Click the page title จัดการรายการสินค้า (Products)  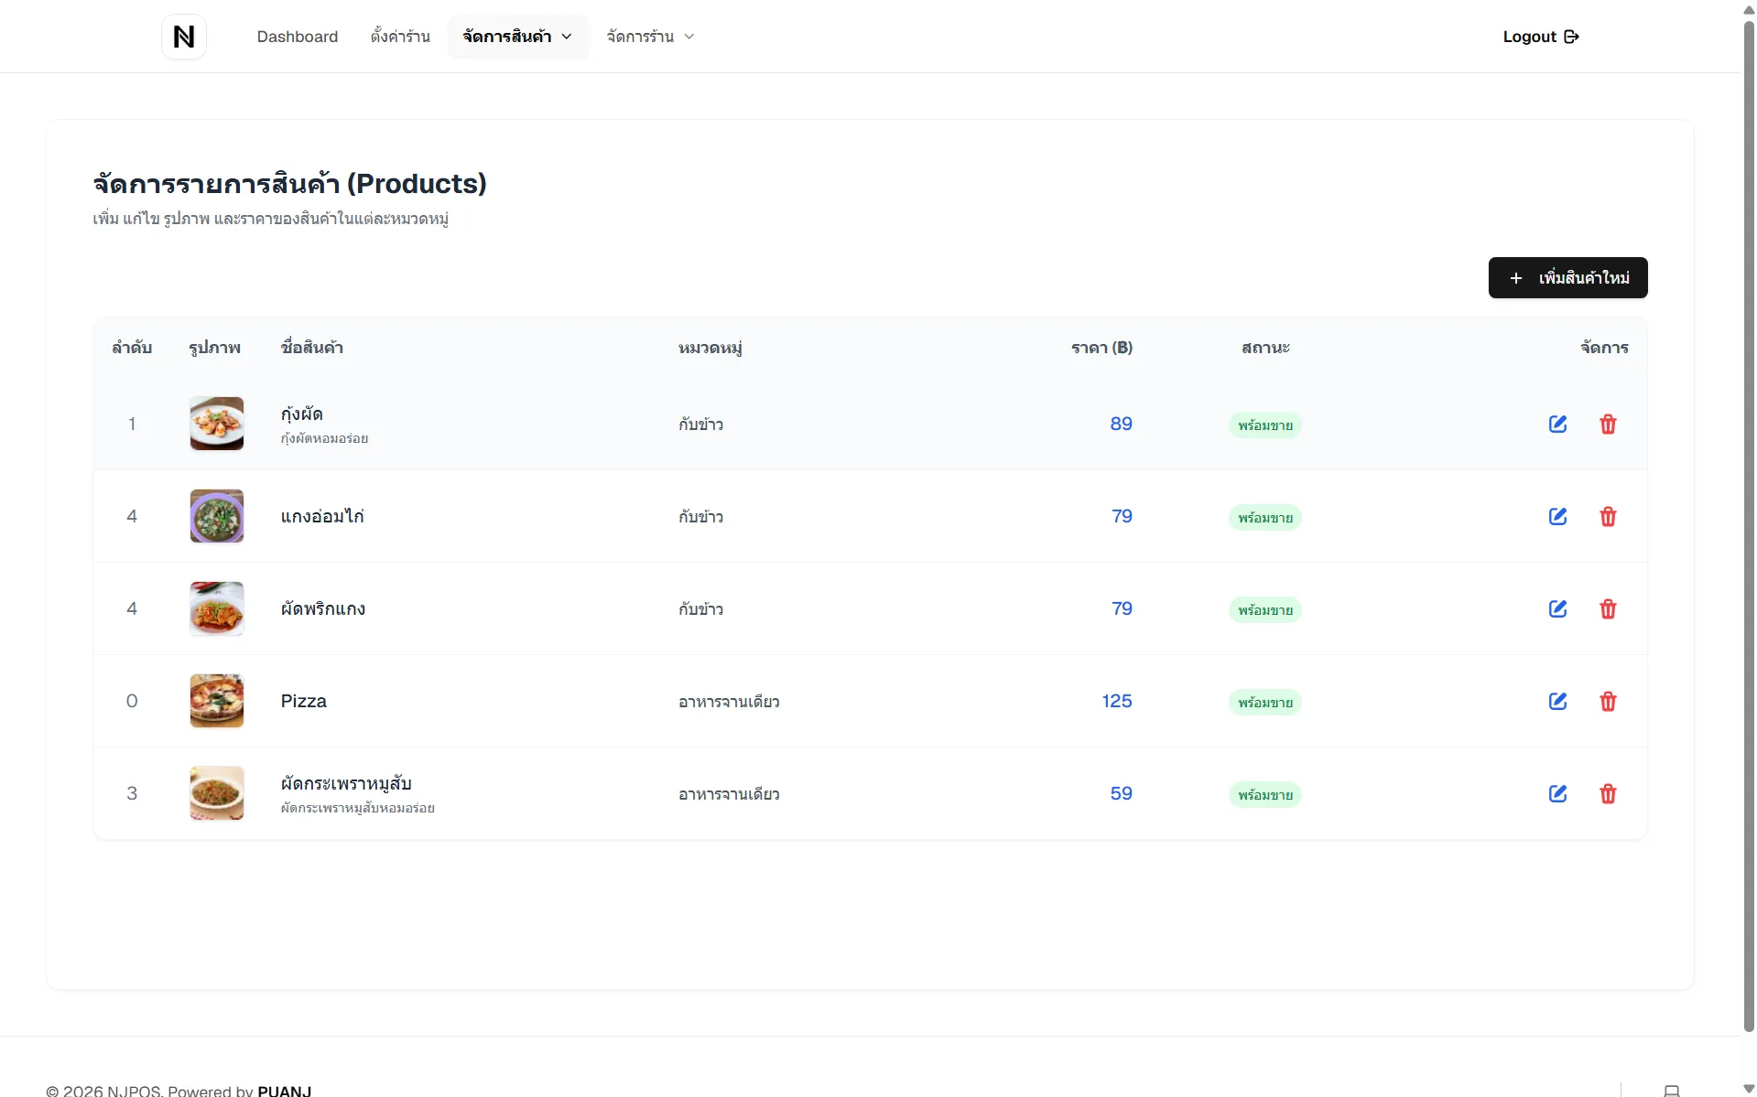(x=289, y=184)
